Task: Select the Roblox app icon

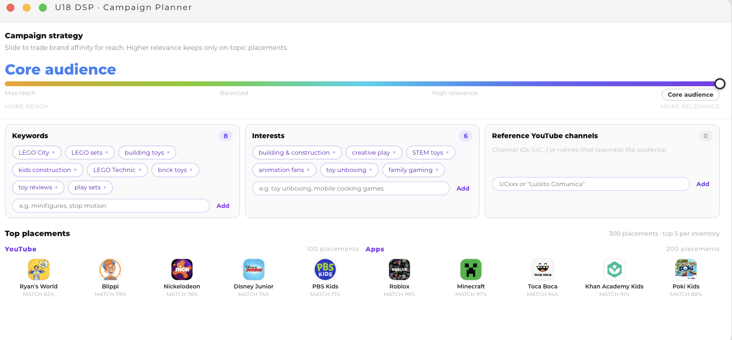Action: [x=399, y=270]
